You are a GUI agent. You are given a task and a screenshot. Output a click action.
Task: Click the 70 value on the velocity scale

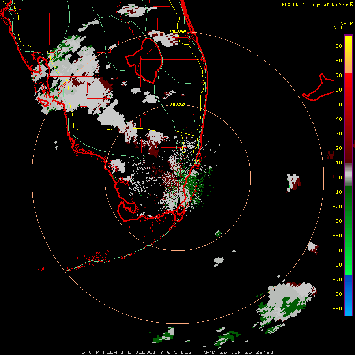(339, 75)
